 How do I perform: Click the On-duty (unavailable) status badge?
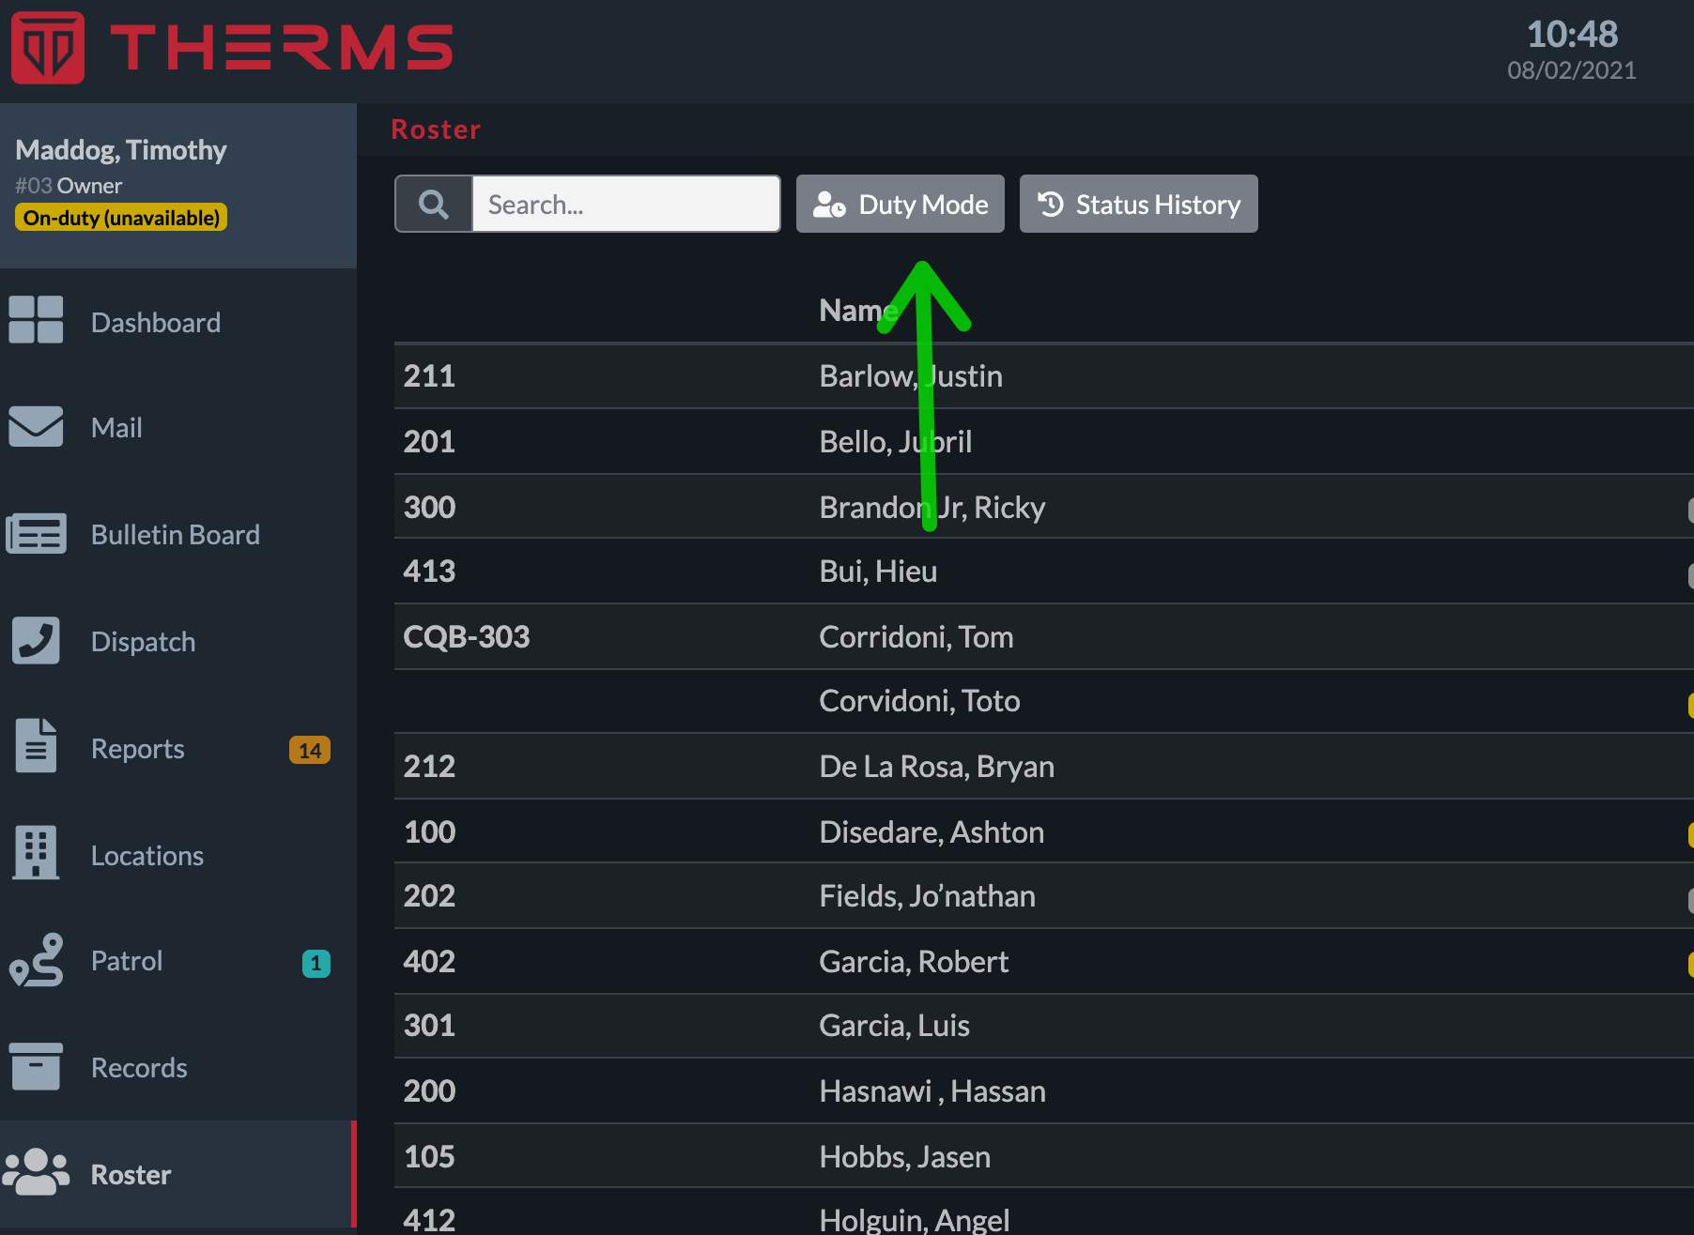click(121, 218)
